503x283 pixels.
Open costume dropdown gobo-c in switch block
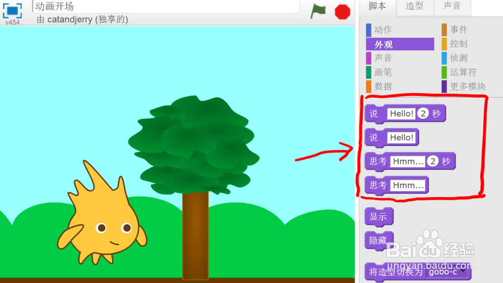pos(447,272)
